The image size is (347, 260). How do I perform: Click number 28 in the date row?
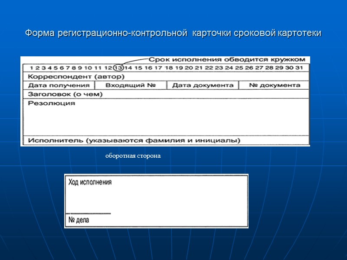coord(269,68)
